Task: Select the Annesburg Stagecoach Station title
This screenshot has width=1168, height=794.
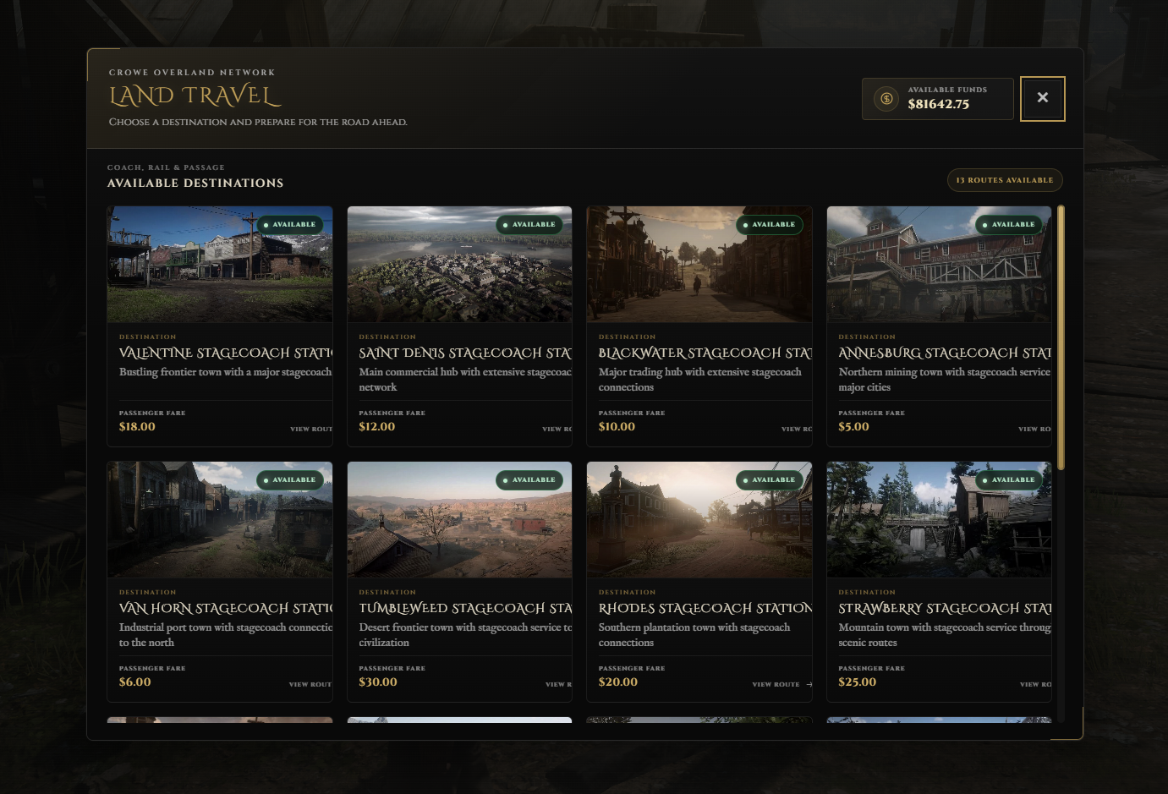Action: tap(945, 353)
